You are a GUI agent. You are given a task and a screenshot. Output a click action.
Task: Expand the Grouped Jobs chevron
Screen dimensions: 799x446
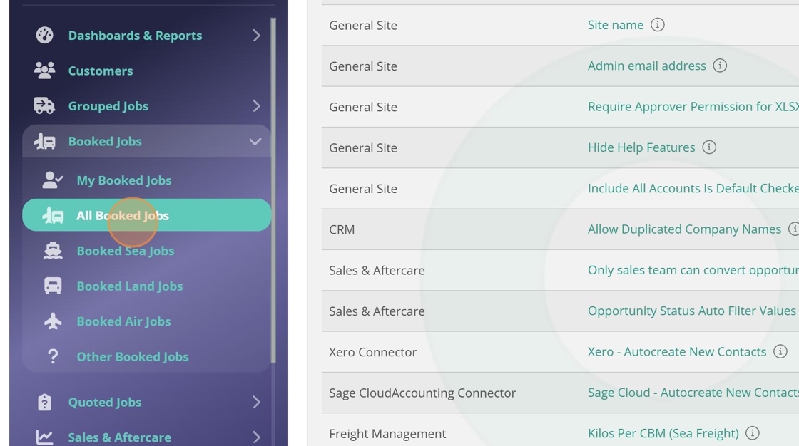256,106
